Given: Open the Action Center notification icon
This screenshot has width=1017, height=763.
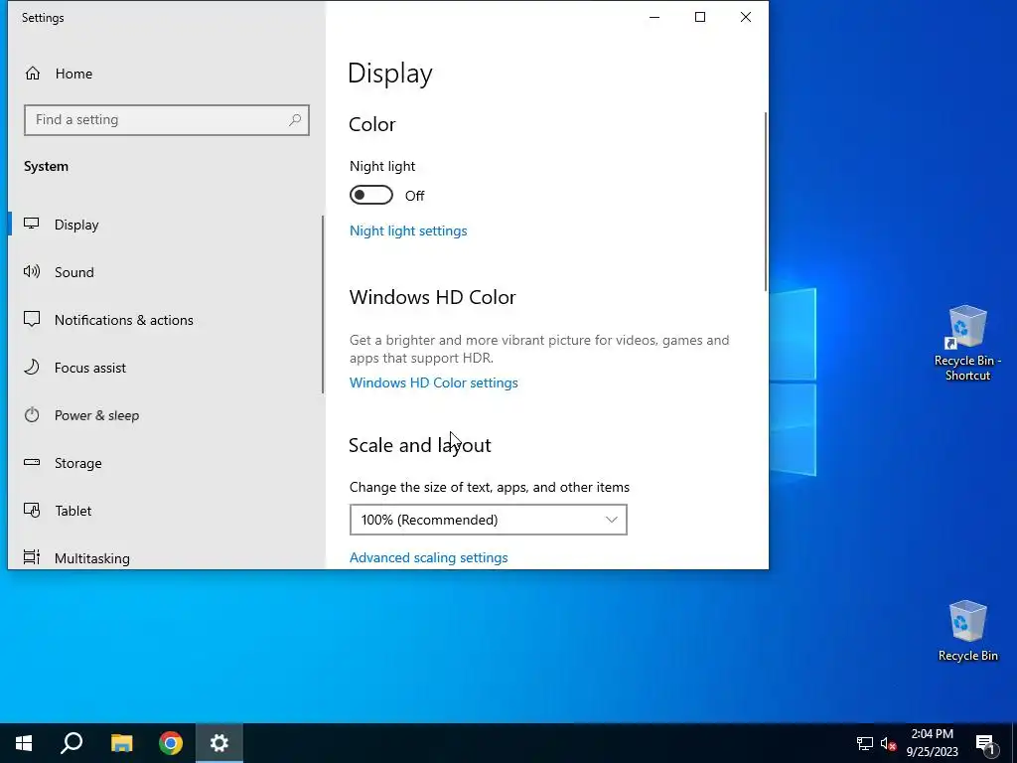Looking at the screenshot, I should (x=985, y=744).
